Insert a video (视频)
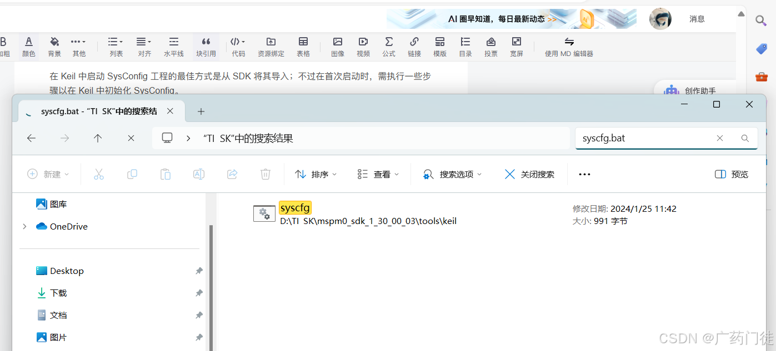The image size is (776, 351). coord(363,47)
